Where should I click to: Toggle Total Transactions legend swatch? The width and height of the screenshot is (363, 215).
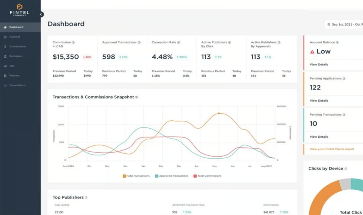click(x=124, y=176)
